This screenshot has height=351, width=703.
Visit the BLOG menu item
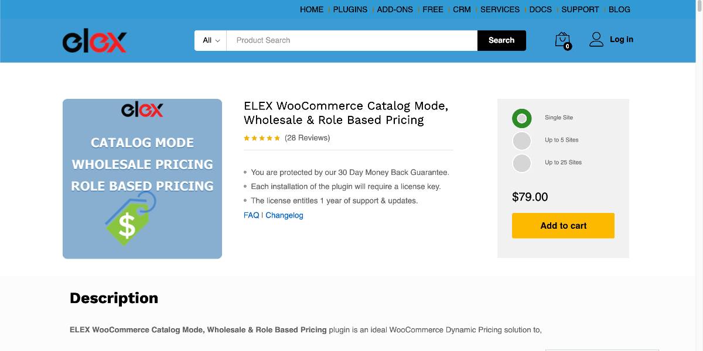point(619,9)
